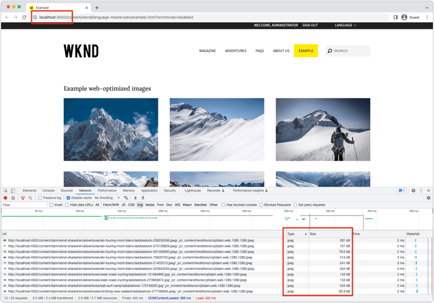
Task: Close the Example browser tab
Action: coord(87,8)
